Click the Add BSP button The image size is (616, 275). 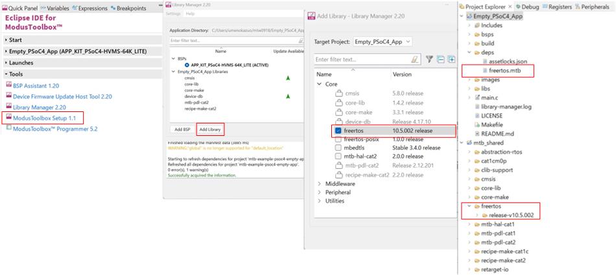pyautogui.click(x=182, y=129)
